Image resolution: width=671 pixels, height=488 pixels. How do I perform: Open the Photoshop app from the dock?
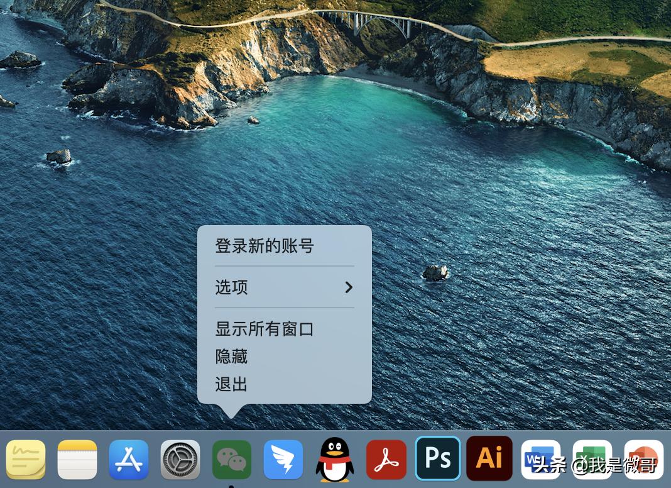coord(438,459)
